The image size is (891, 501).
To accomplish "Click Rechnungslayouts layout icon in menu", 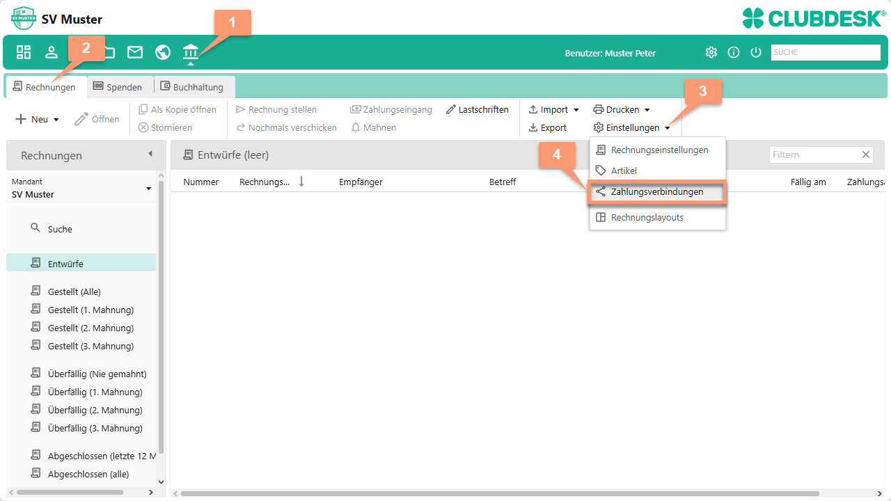I will (x=601, y=217).
